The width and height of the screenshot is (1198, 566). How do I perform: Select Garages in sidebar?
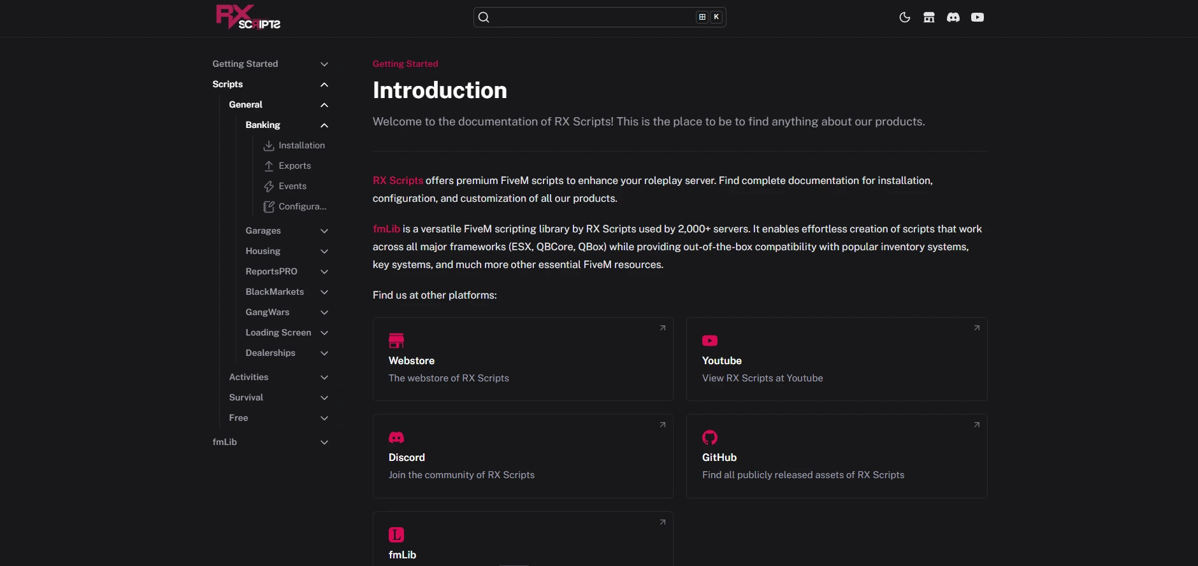pos(263,230)
